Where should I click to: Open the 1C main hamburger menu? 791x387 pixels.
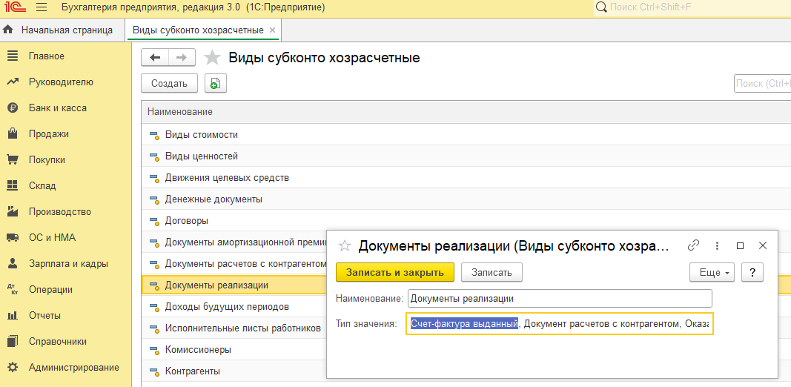click(x=42, y=7)
